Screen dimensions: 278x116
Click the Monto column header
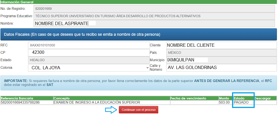click(226, 98)
